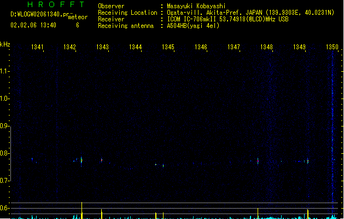The image size is (344, 219).
Task: Click the 1342 time axis label
Action: coord(69,47)
